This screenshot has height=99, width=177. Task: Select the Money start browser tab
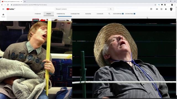tap(12, 2)
